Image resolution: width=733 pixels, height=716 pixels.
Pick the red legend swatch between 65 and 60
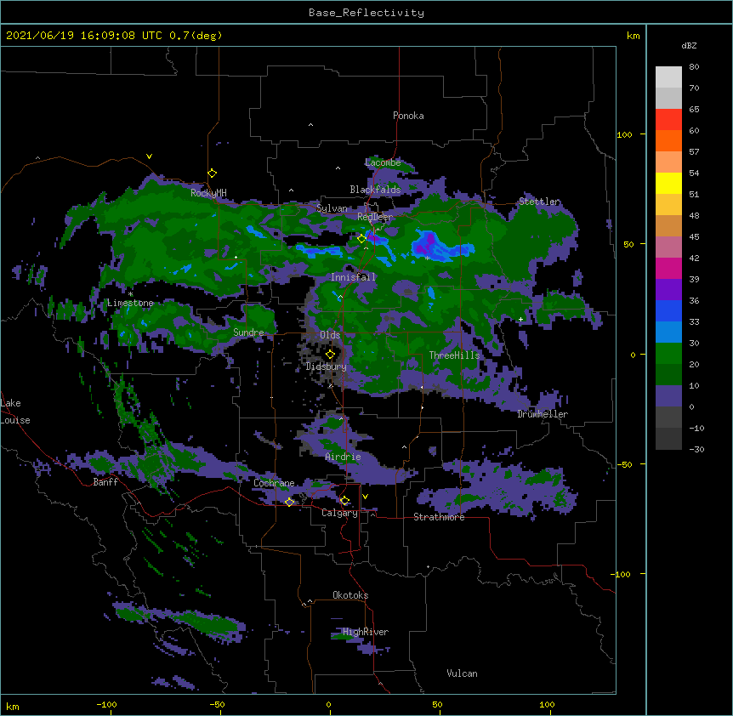pyautogui.click(x=668, y=119)
